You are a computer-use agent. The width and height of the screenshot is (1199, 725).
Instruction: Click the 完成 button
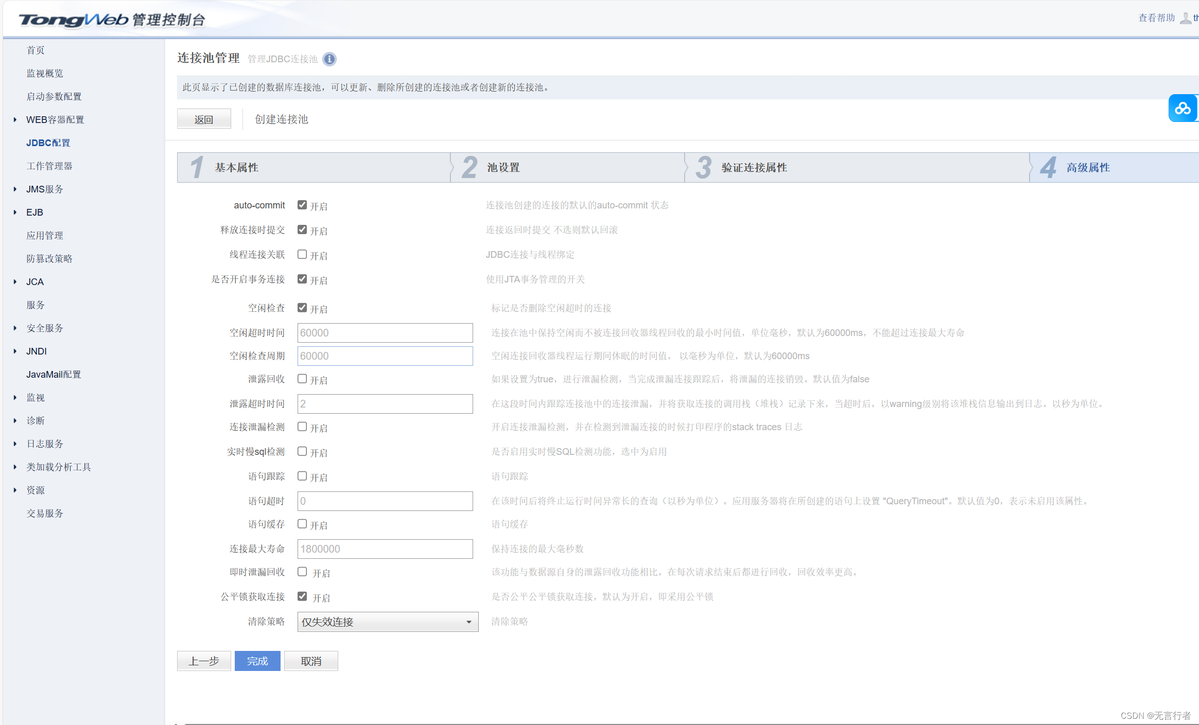click(257, 661)
